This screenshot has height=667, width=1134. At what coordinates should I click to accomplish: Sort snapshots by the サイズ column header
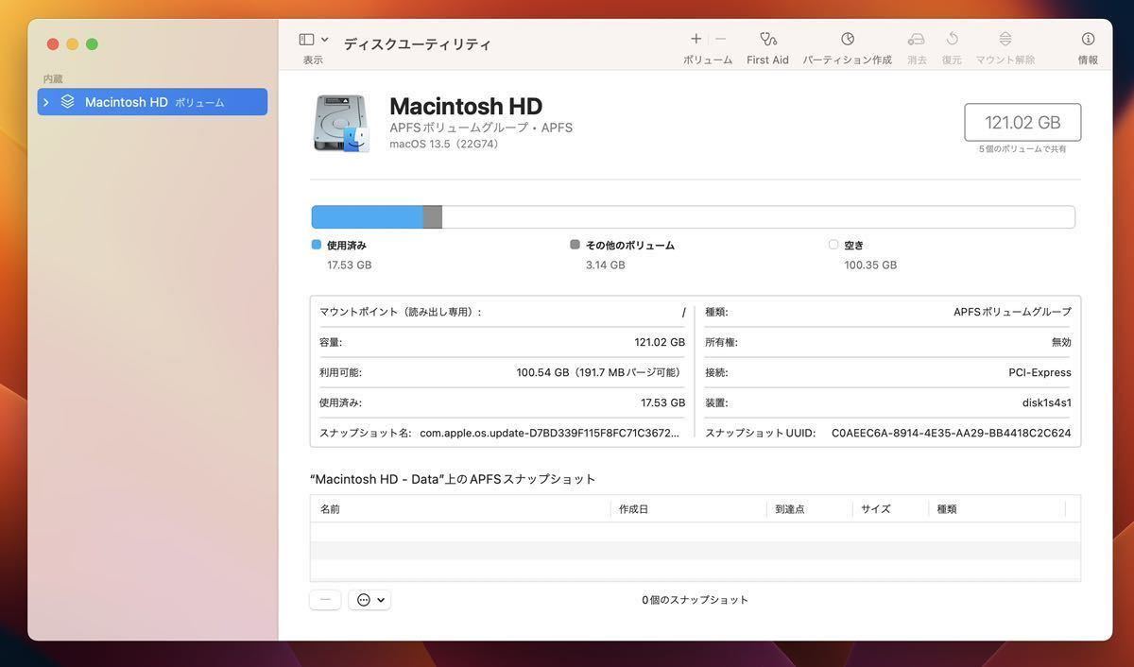(x=890, y=509)
